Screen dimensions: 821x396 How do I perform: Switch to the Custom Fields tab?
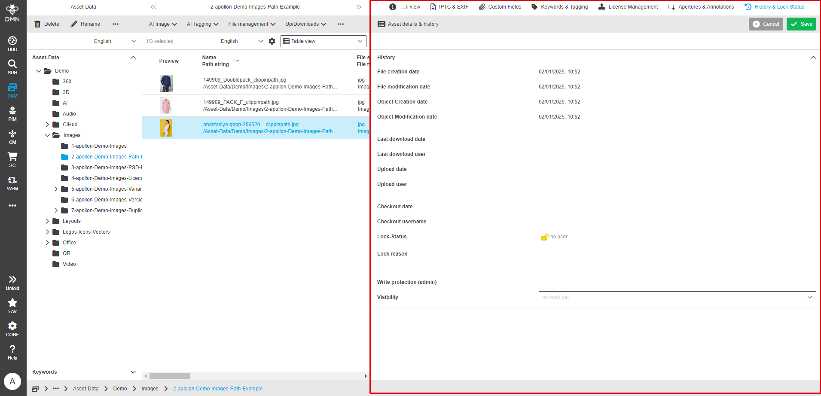pyautogui.click(x=500, y=7)
